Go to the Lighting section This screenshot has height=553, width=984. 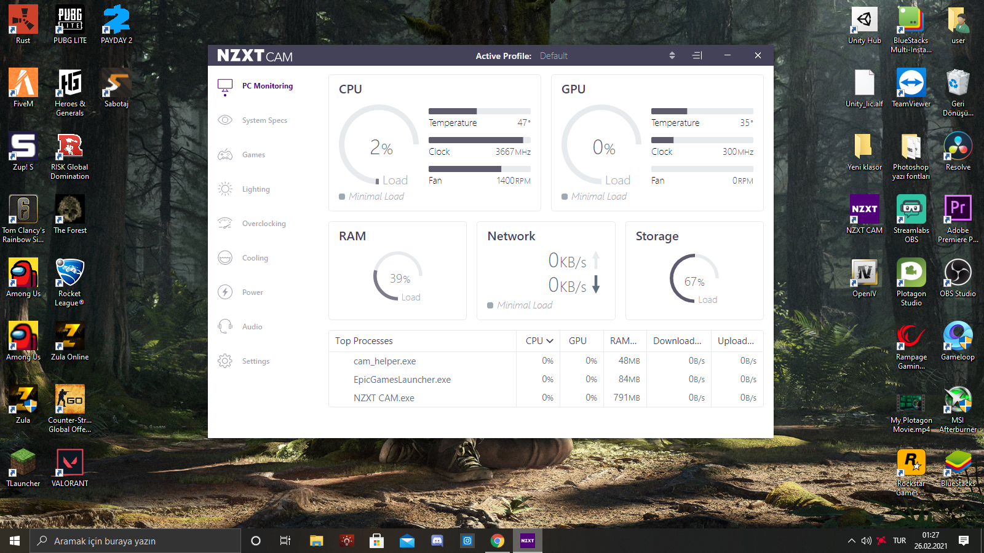(x=256, y=189)
